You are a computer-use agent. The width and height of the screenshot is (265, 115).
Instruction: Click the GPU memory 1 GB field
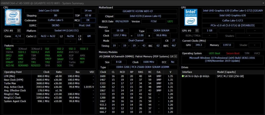point(209,31)
